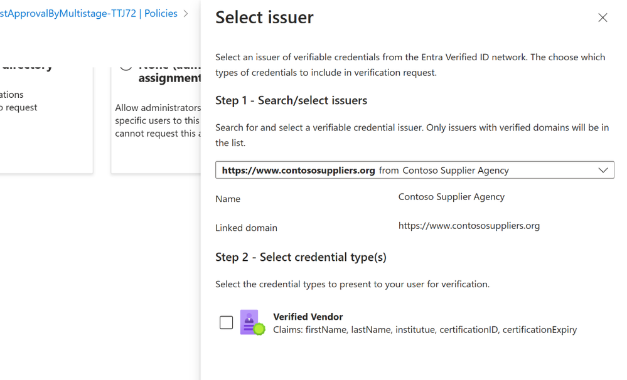Click the Step 2 Select credential type(s) heading
This screenshot has height=380, width=627.
pyautogui.click(x=301, y=257)
